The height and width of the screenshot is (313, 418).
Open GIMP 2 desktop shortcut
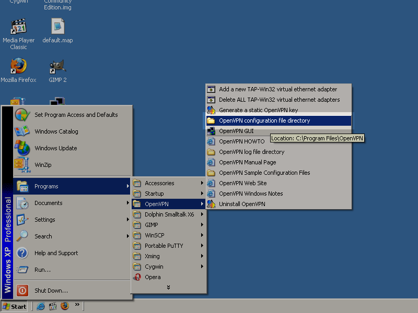57,70
